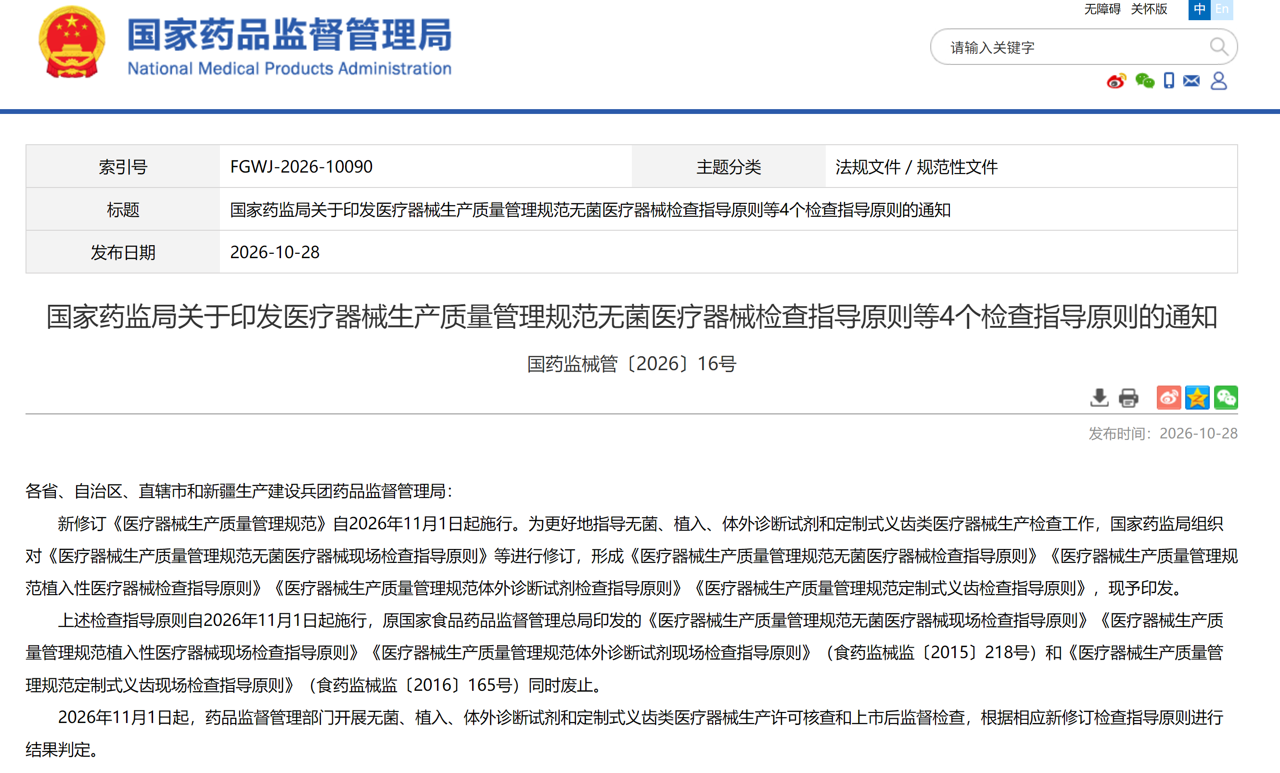Click the 发布日期 label cell

coord(123,252)
